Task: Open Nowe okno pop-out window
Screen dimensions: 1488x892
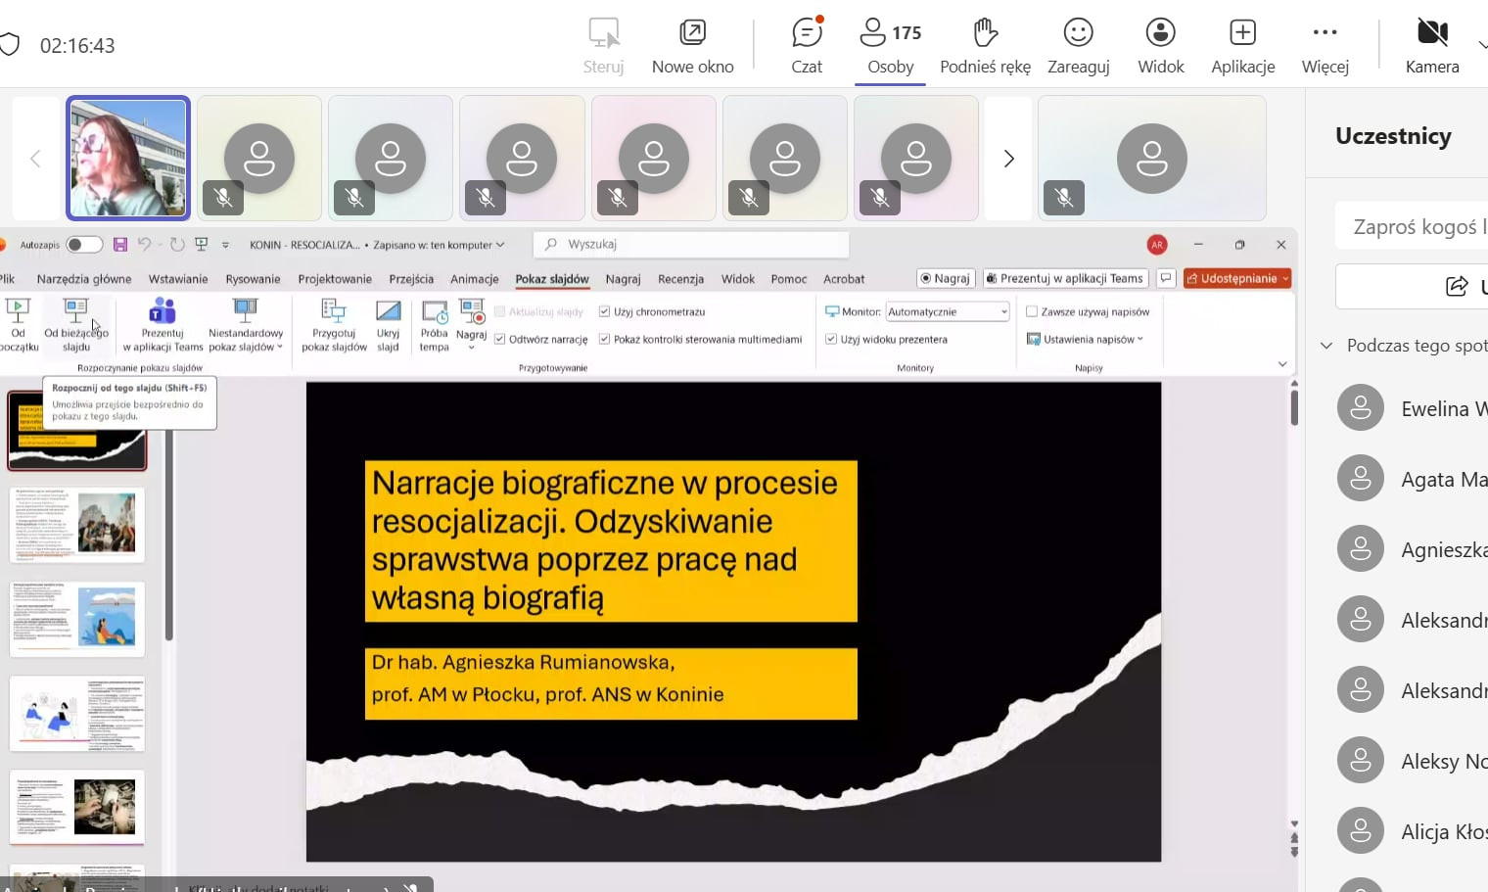Action: click(x=692, y=45)
